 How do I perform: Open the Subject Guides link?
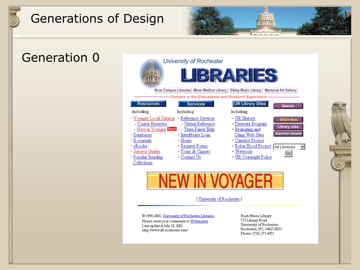point(147,152)
